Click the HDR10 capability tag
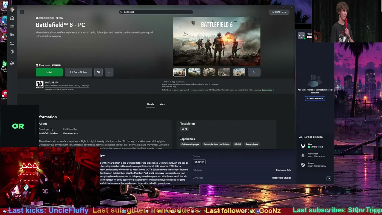Viewport: 382px width, 215px height. [x=238, y=144]
